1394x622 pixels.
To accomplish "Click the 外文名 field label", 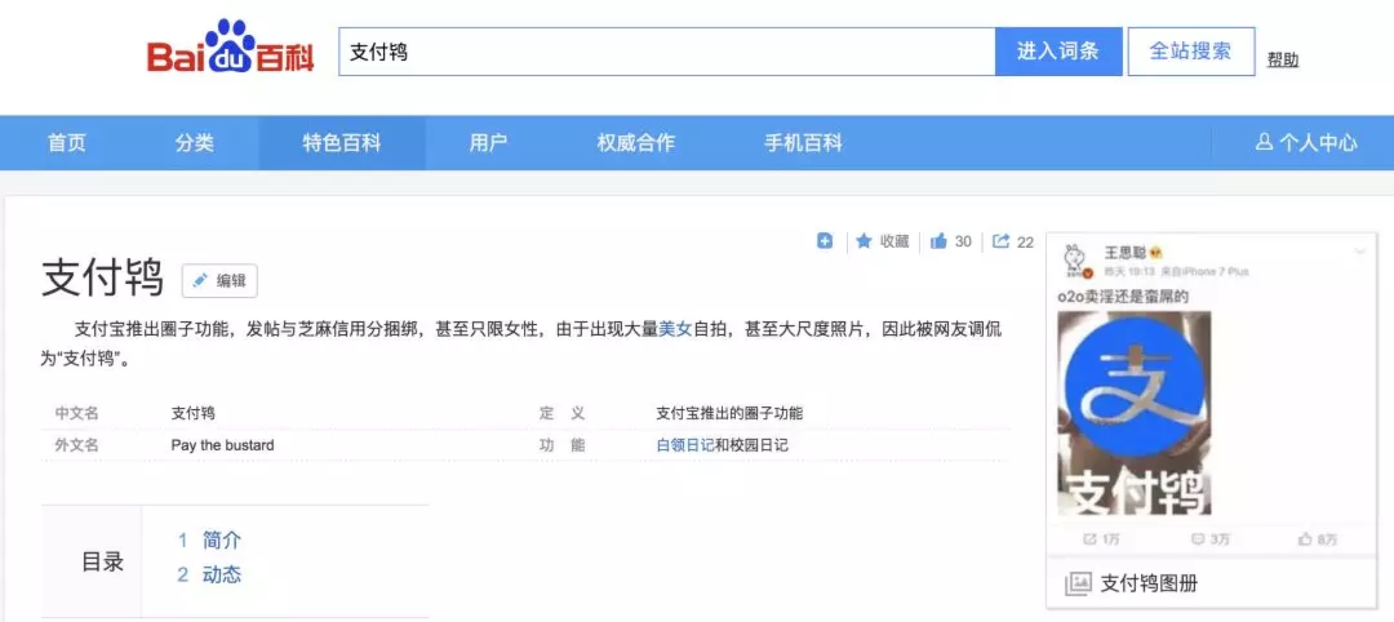I will [77, 445].
